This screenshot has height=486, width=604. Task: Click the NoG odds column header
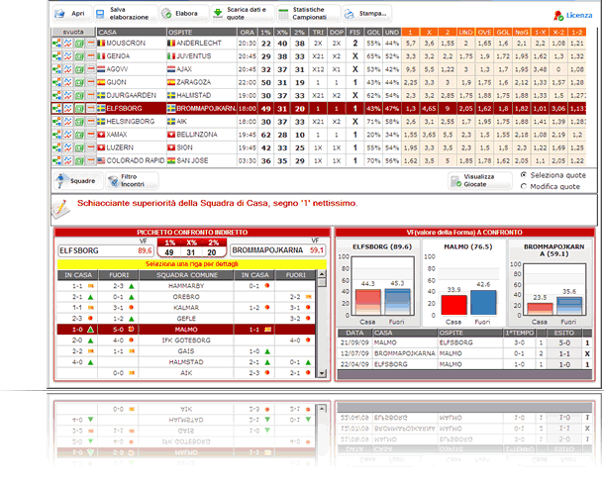(522, 32)
